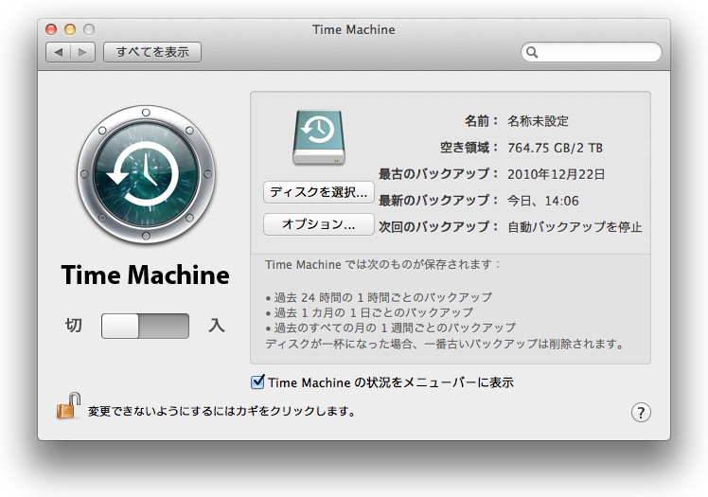Screen dimensions: 708x497
Task: Go back using the left arrow button
Action: [59, 52]
